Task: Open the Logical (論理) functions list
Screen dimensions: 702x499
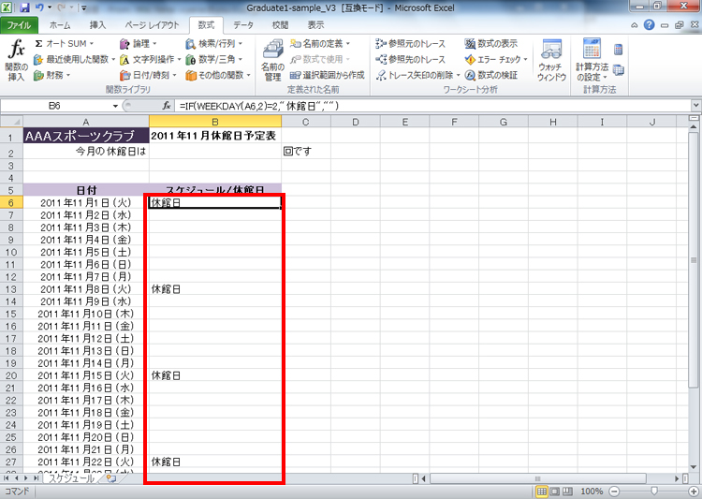Action: click(x=139, y=43)
